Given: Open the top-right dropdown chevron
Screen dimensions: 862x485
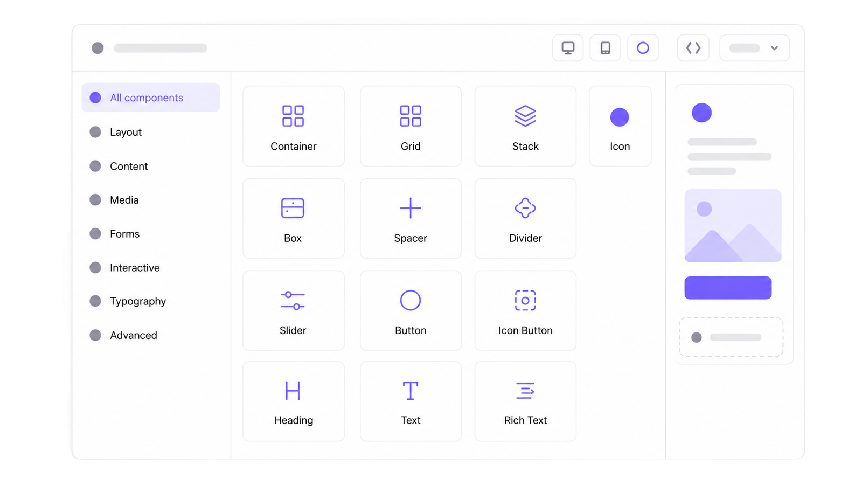Looking at the screenshot, I should point(774,48).
